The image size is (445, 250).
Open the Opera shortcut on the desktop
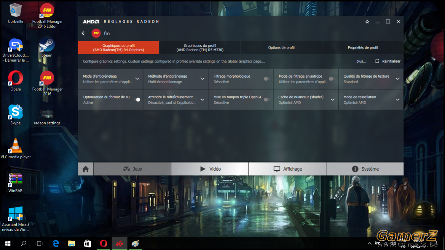[x=16, y=81]
